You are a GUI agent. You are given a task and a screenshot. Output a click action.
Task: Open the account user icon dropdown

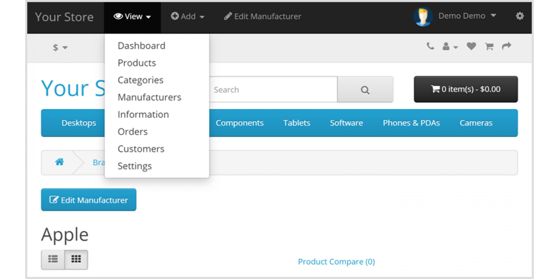tap(450, 46)
